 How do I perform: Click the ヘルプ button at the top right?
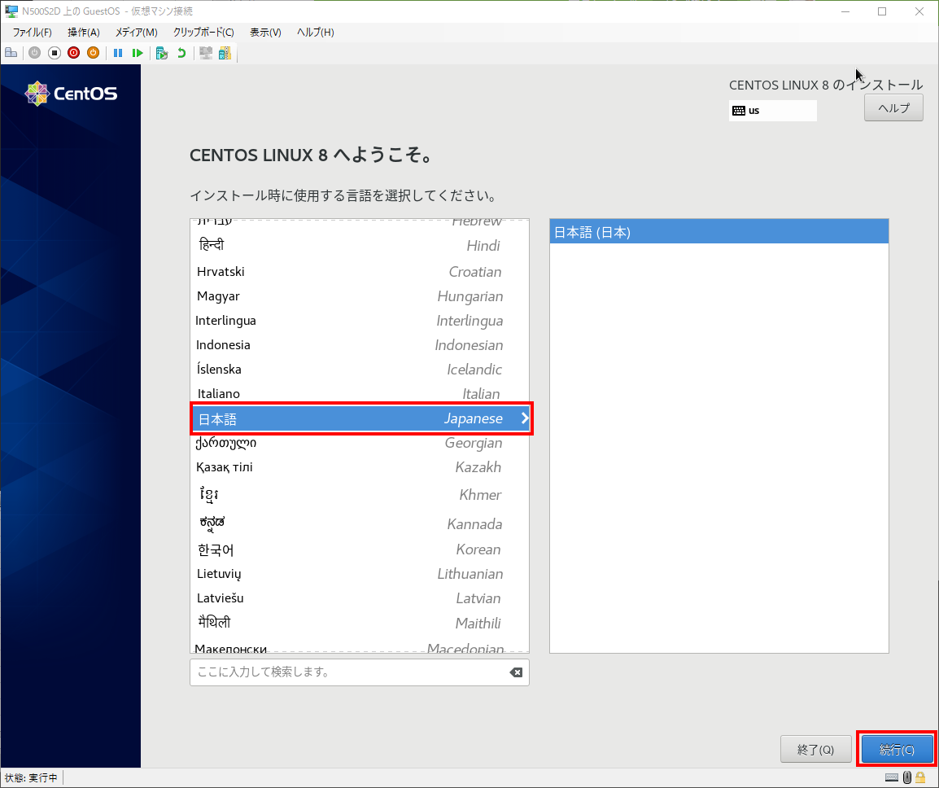tap(893, 107)
